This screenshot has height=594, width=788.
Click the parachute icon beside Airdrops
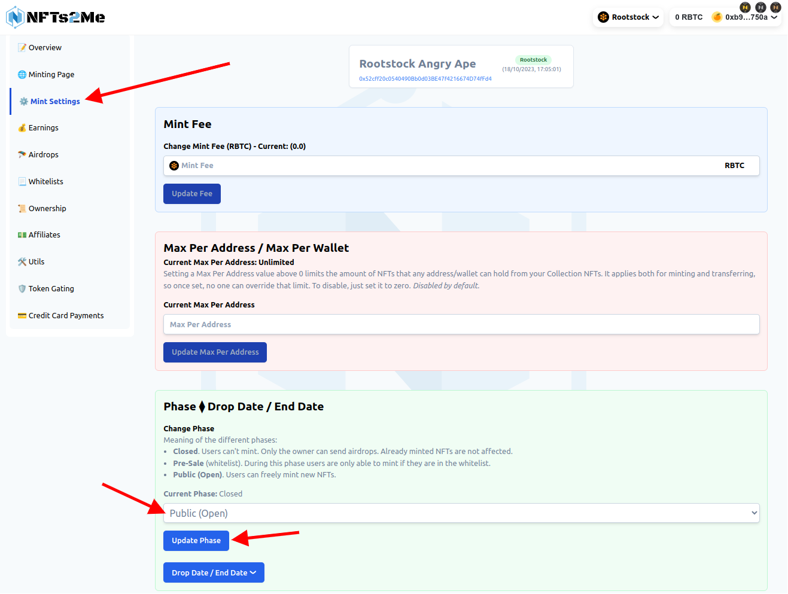(22, 154)
